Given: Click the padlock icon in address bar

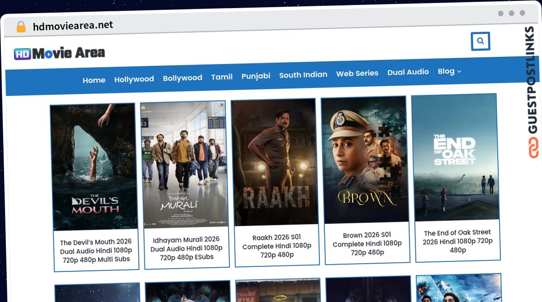Looking at the screenshot, I should pyautogui.click(x=21, y=27).
